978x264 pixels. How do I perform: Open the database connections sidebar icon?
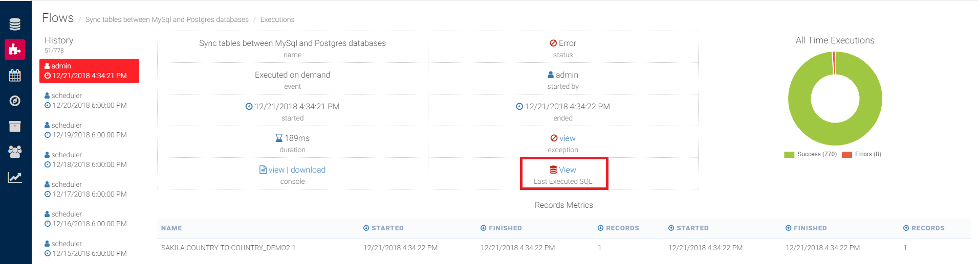pos(15,24)
